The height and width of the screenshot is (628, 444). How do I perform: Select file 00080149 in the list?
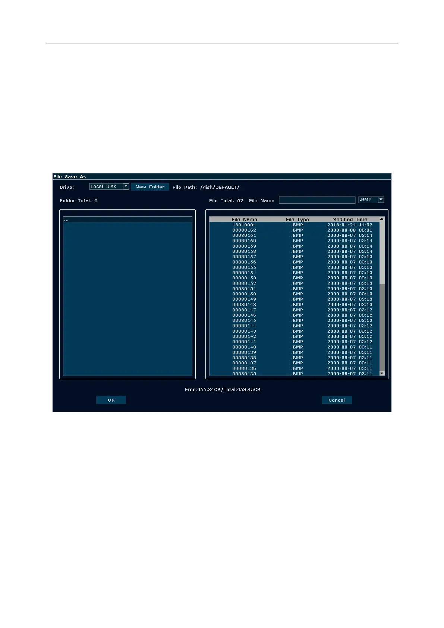click(294, 299)
